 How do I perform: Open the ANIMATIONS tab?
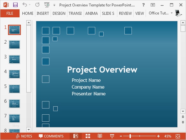pyautogui.click(x=91, y=13)
